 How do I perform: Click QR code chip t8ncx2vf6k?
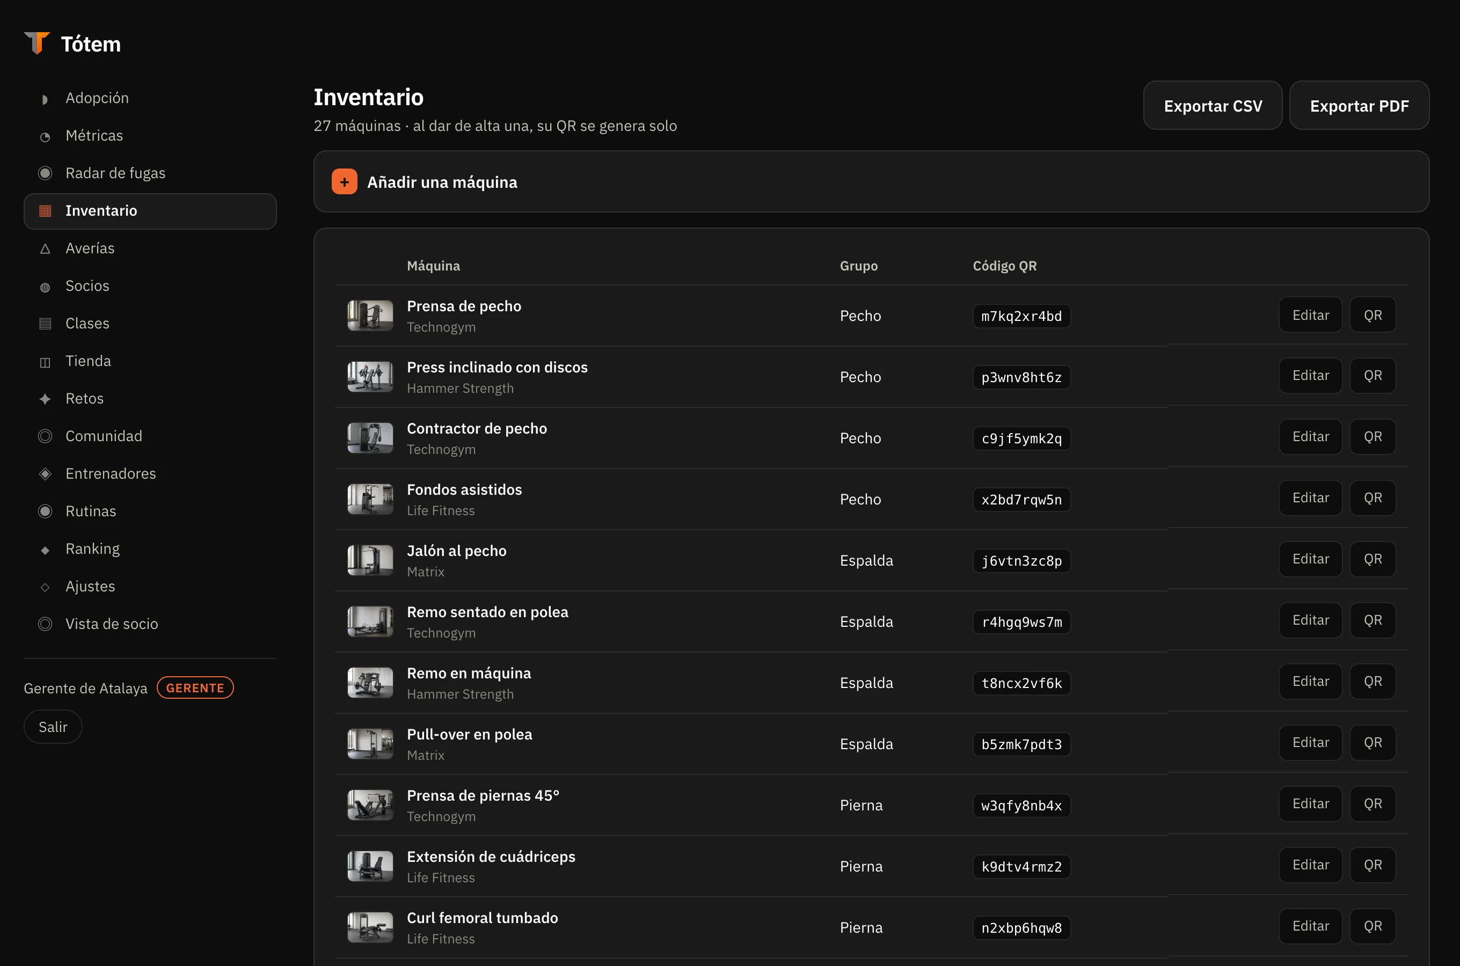(1021, 683)
